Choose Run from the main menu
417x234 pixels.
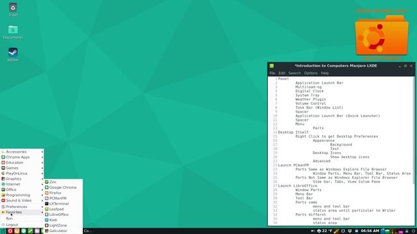22,218
